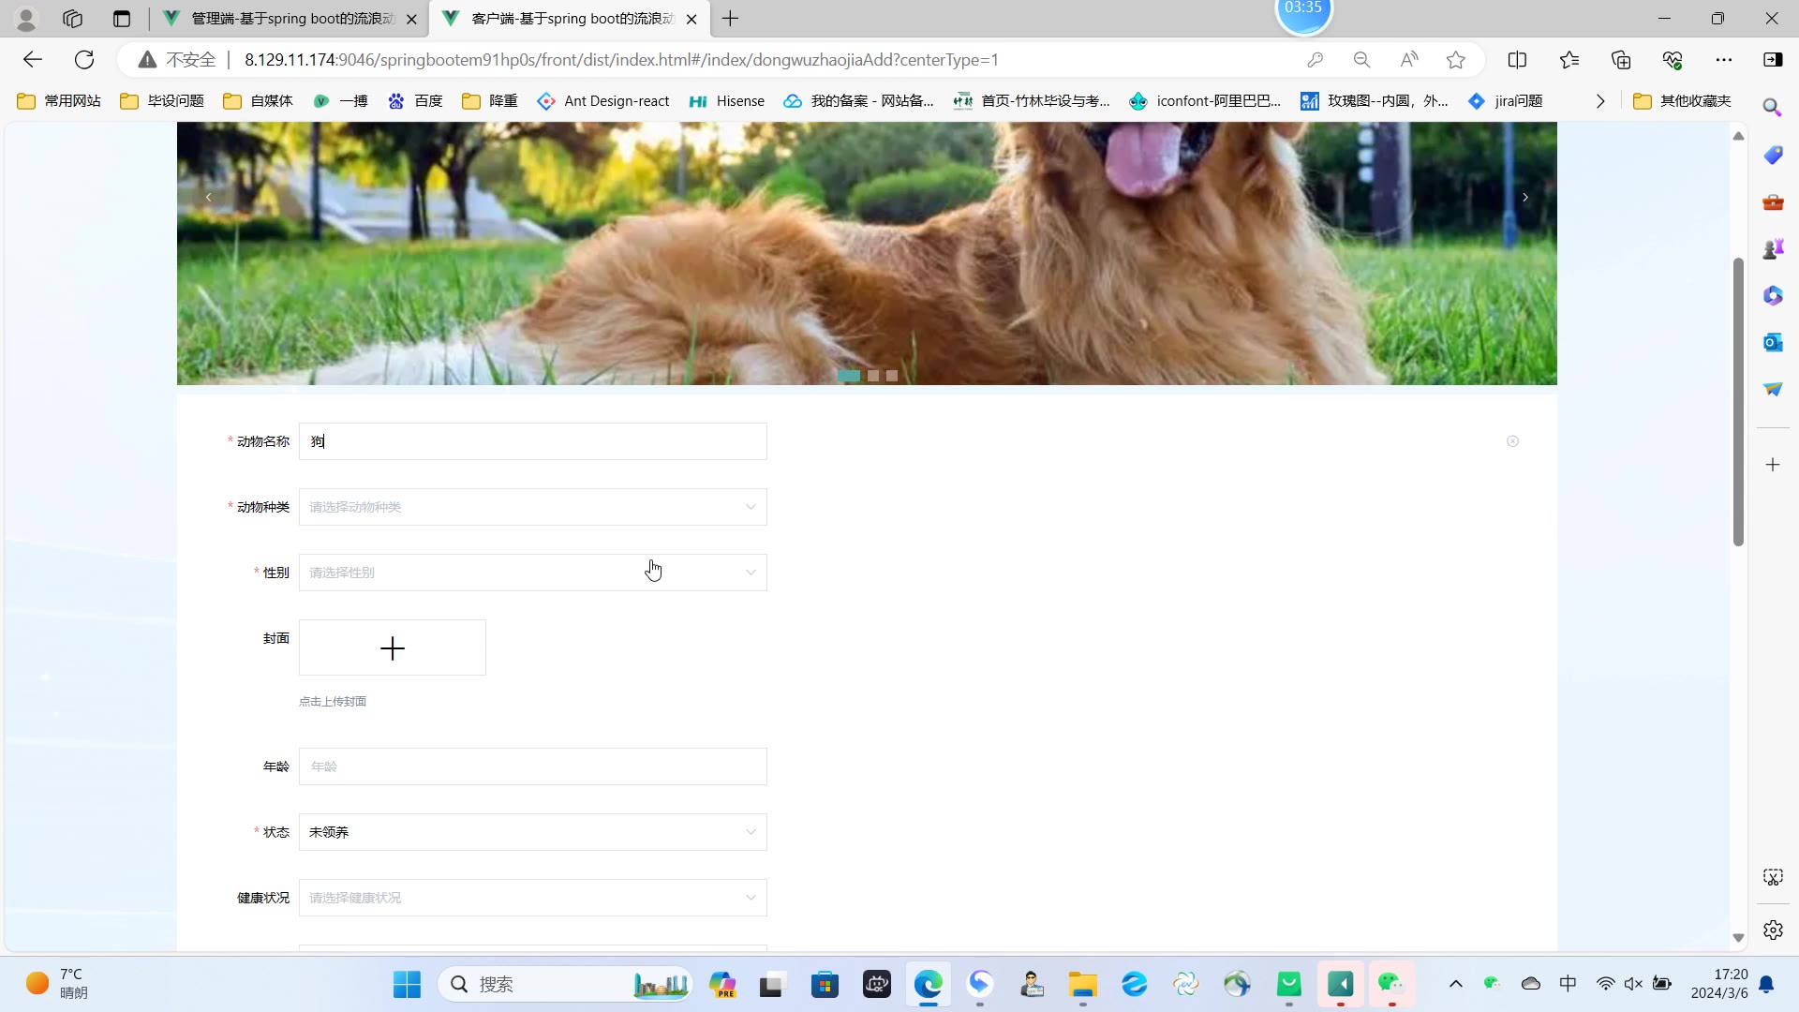The height and width of the screenshot is (1012, 1799).
Task: Select the second carousel indicator dot
Action: [873, 376]
